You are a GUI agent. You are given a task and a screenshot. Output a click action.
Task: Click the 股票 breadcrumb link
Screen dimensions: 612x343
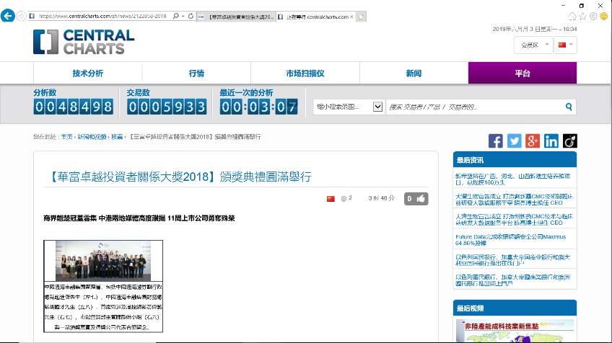117,137
